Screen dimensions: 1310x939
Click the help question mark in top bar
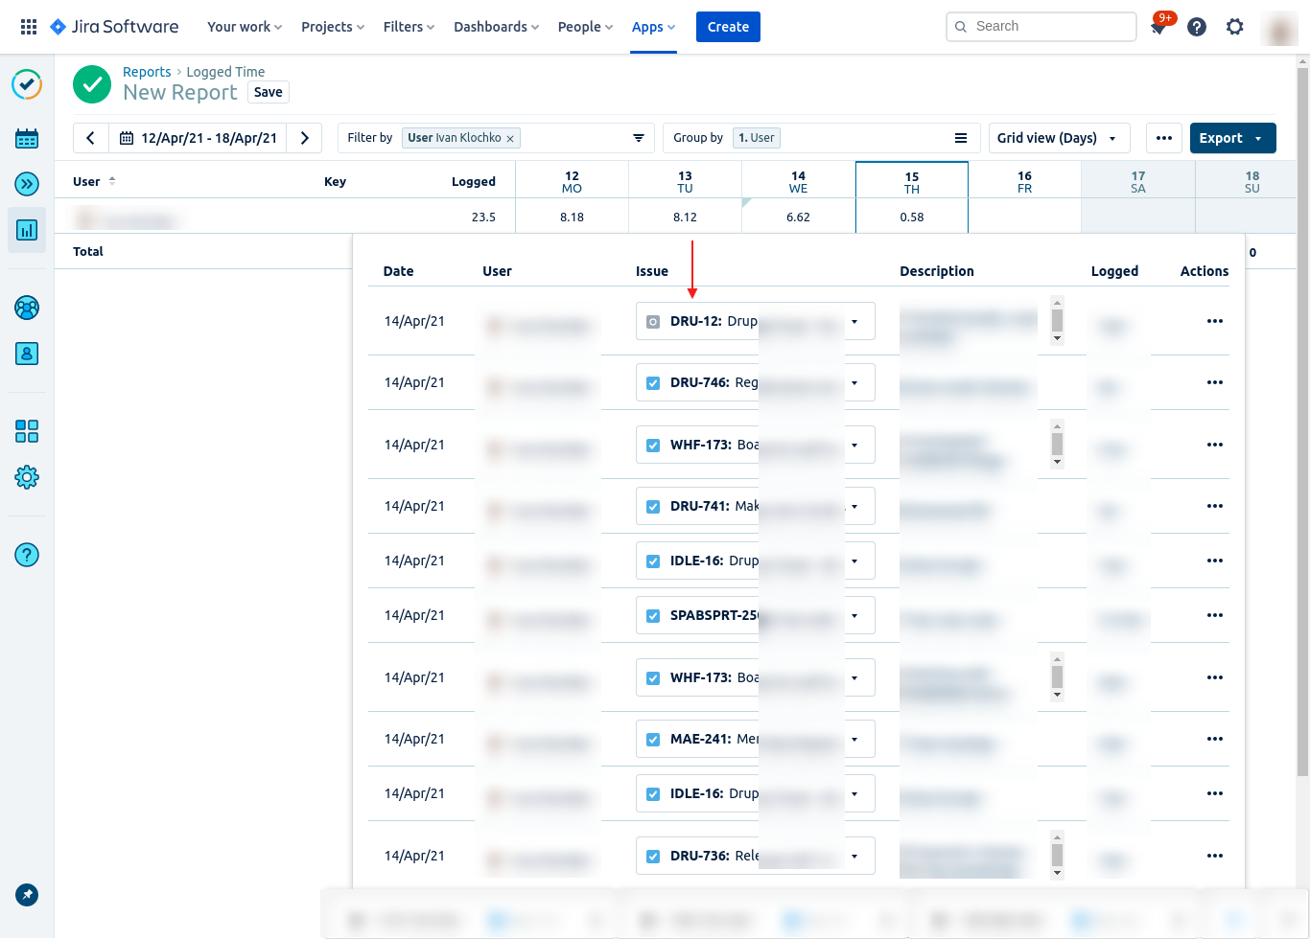1197,27
